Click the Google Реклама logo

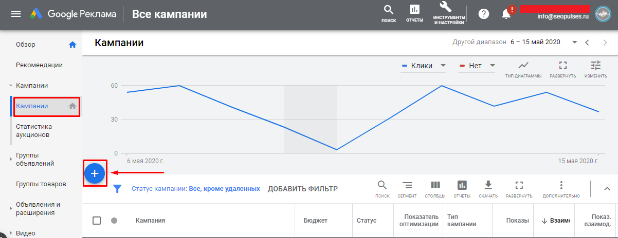point(73,14)
